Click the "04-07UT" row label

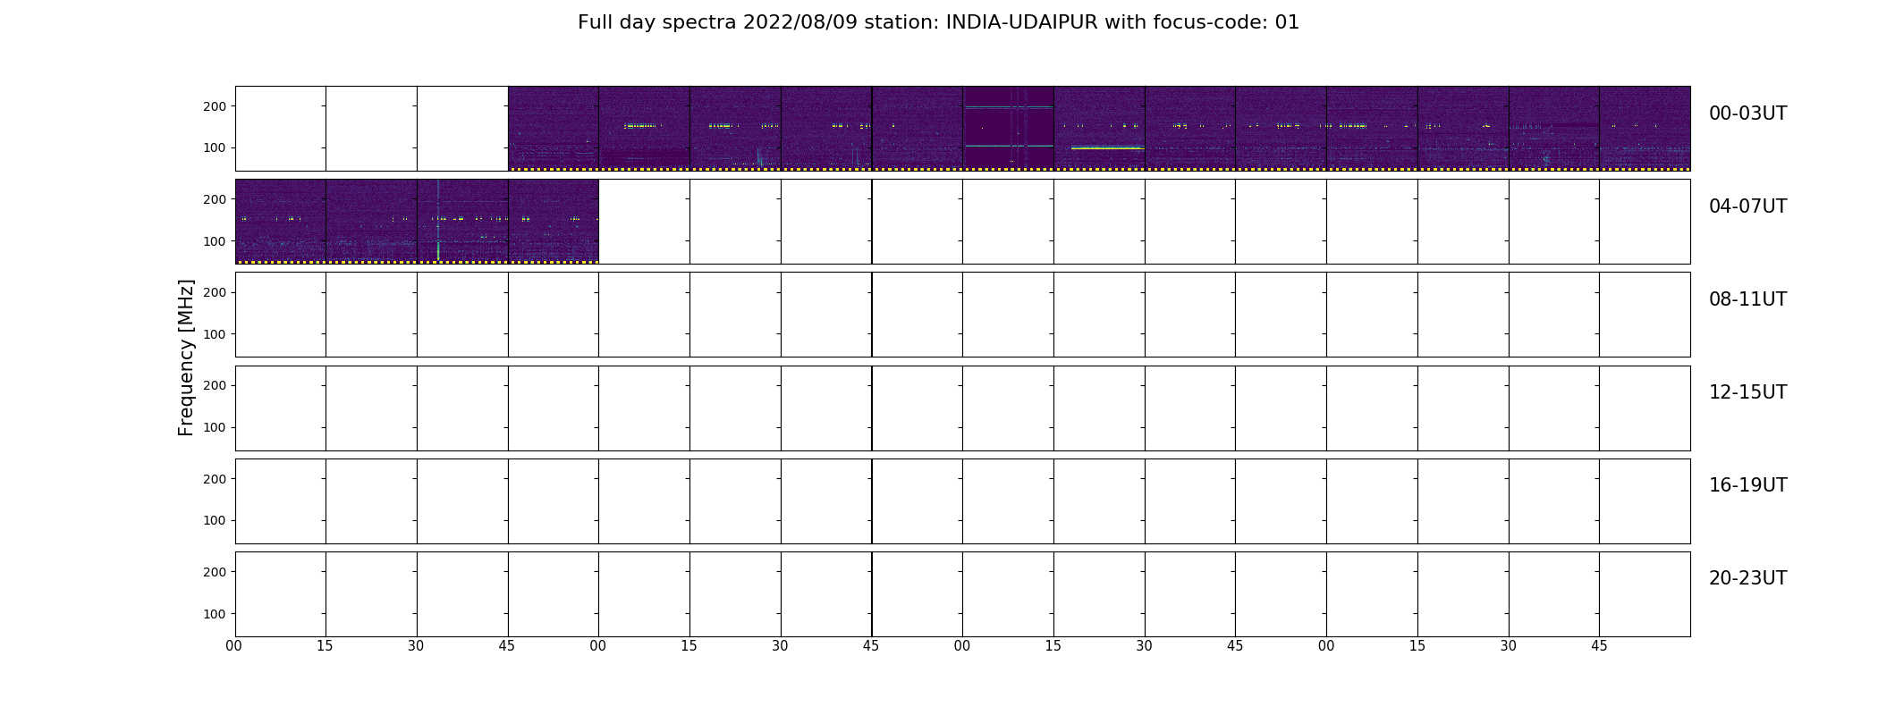tap(1747, 206)
